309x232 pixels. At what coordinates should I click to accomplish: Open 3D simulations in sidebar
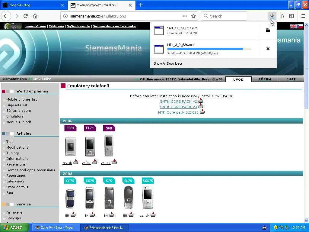19,111
